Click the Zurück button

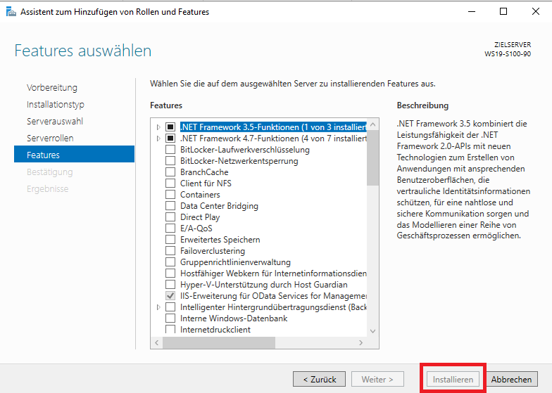(320, 380)
